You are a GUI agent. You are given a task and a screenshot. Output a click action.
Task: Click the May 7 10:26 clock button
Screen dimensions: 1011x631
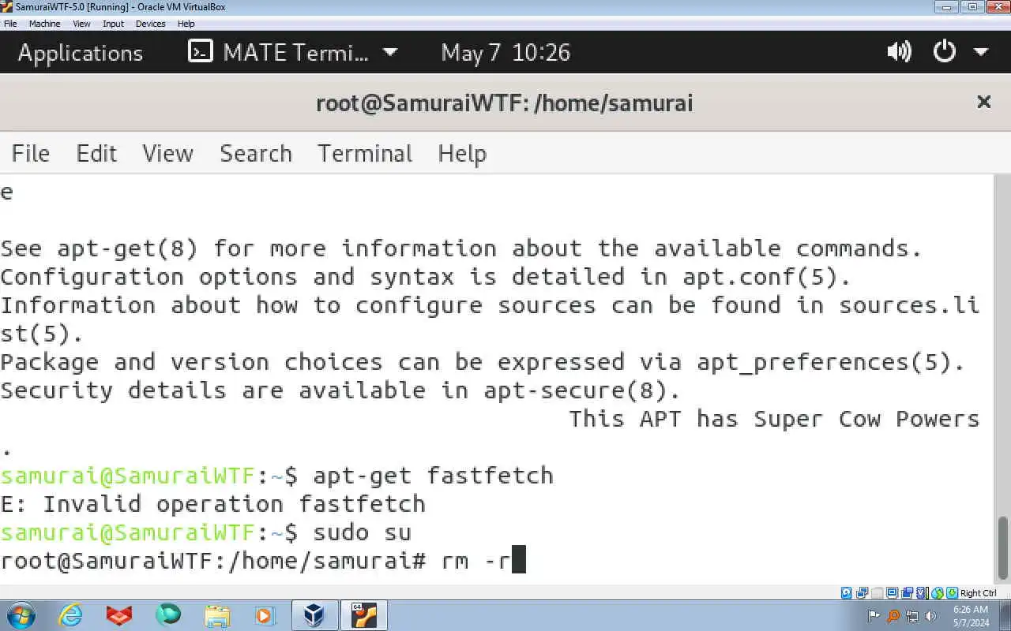[505, 53]
